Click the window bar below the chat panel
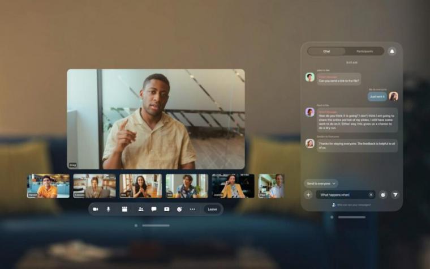Image resolution: width=430 pixels, height=269 pixels. [x=351, y=217]
